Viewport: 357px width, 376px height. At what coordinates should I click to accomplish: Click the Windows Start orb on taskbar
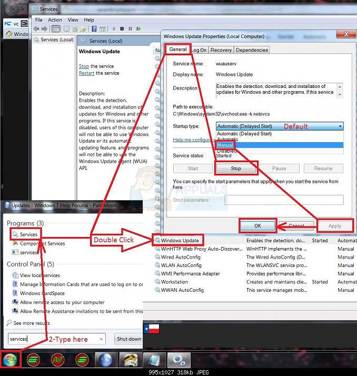(x=10, y=360)
